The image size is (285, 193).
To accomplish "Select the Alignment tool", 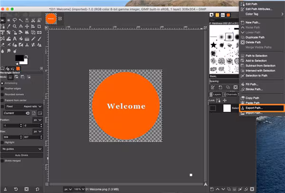I will [x=33, y=26].
